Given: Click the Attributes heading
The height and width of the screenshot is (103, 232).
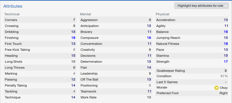Looking at the screenshot, I should pyautogui.click(x=13, y=6).
